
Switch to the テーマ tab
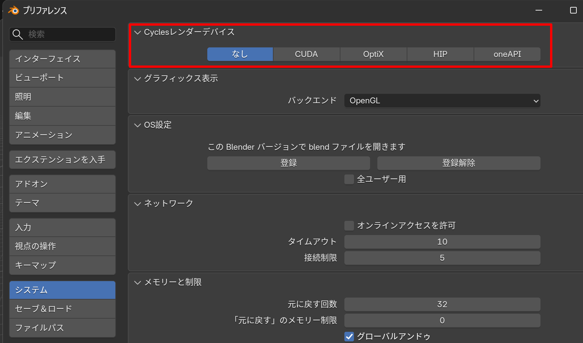click(x=63, y=203)
